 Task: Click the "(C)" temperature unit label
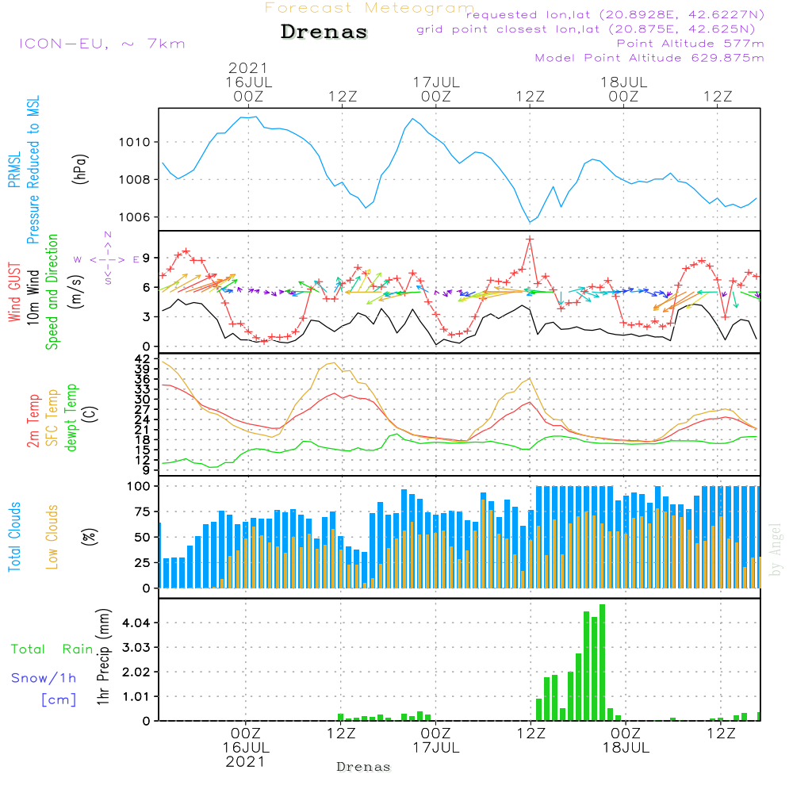click(x=90, y=414)
